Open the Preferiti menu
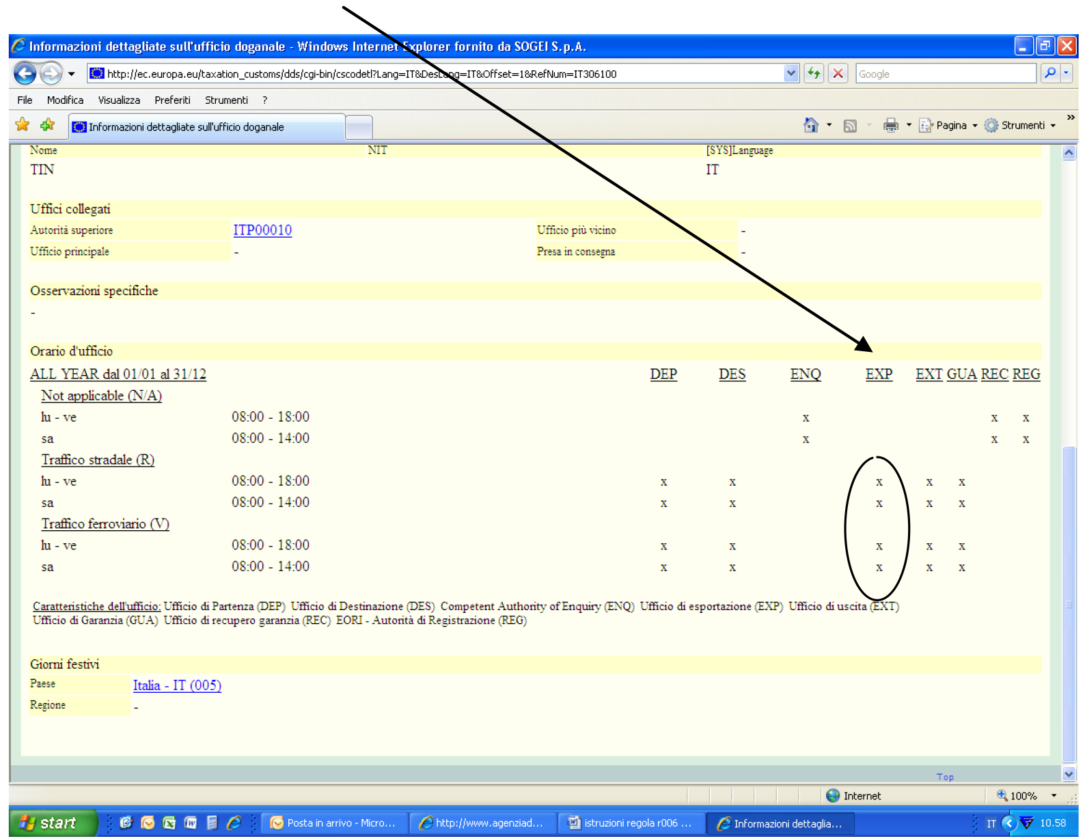The image size is (1085, 837). pos(172,100)
